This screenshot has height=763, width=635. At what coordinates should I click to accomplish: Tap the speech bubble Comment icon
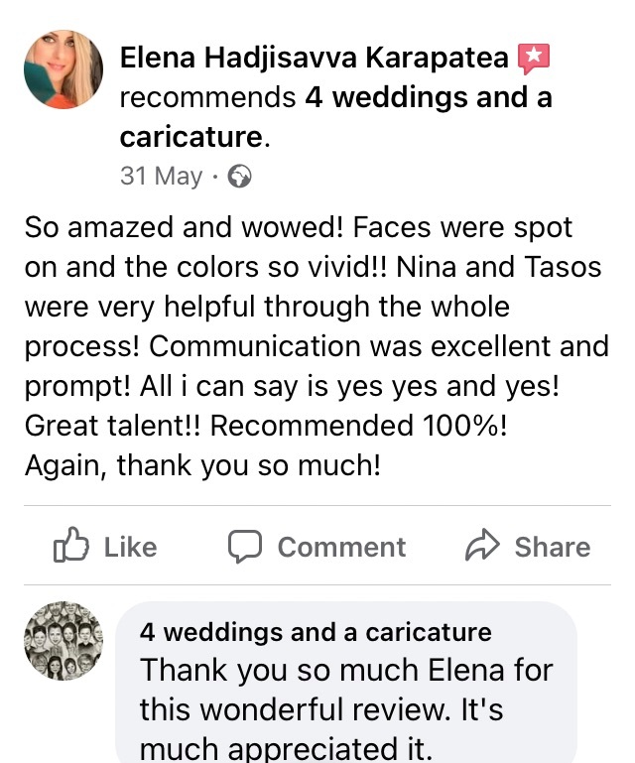point(244,546)
